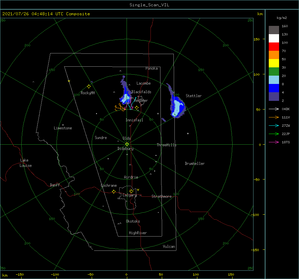Click the Lake Louise label
This screenshot has height=279, width=299.
26,163
